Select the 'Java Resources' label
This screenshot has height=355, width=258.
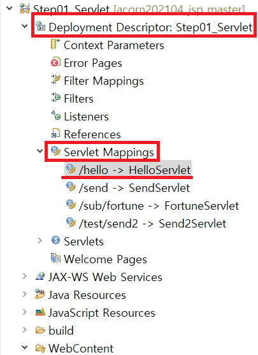pyautogui.click(x=87, y=295)
